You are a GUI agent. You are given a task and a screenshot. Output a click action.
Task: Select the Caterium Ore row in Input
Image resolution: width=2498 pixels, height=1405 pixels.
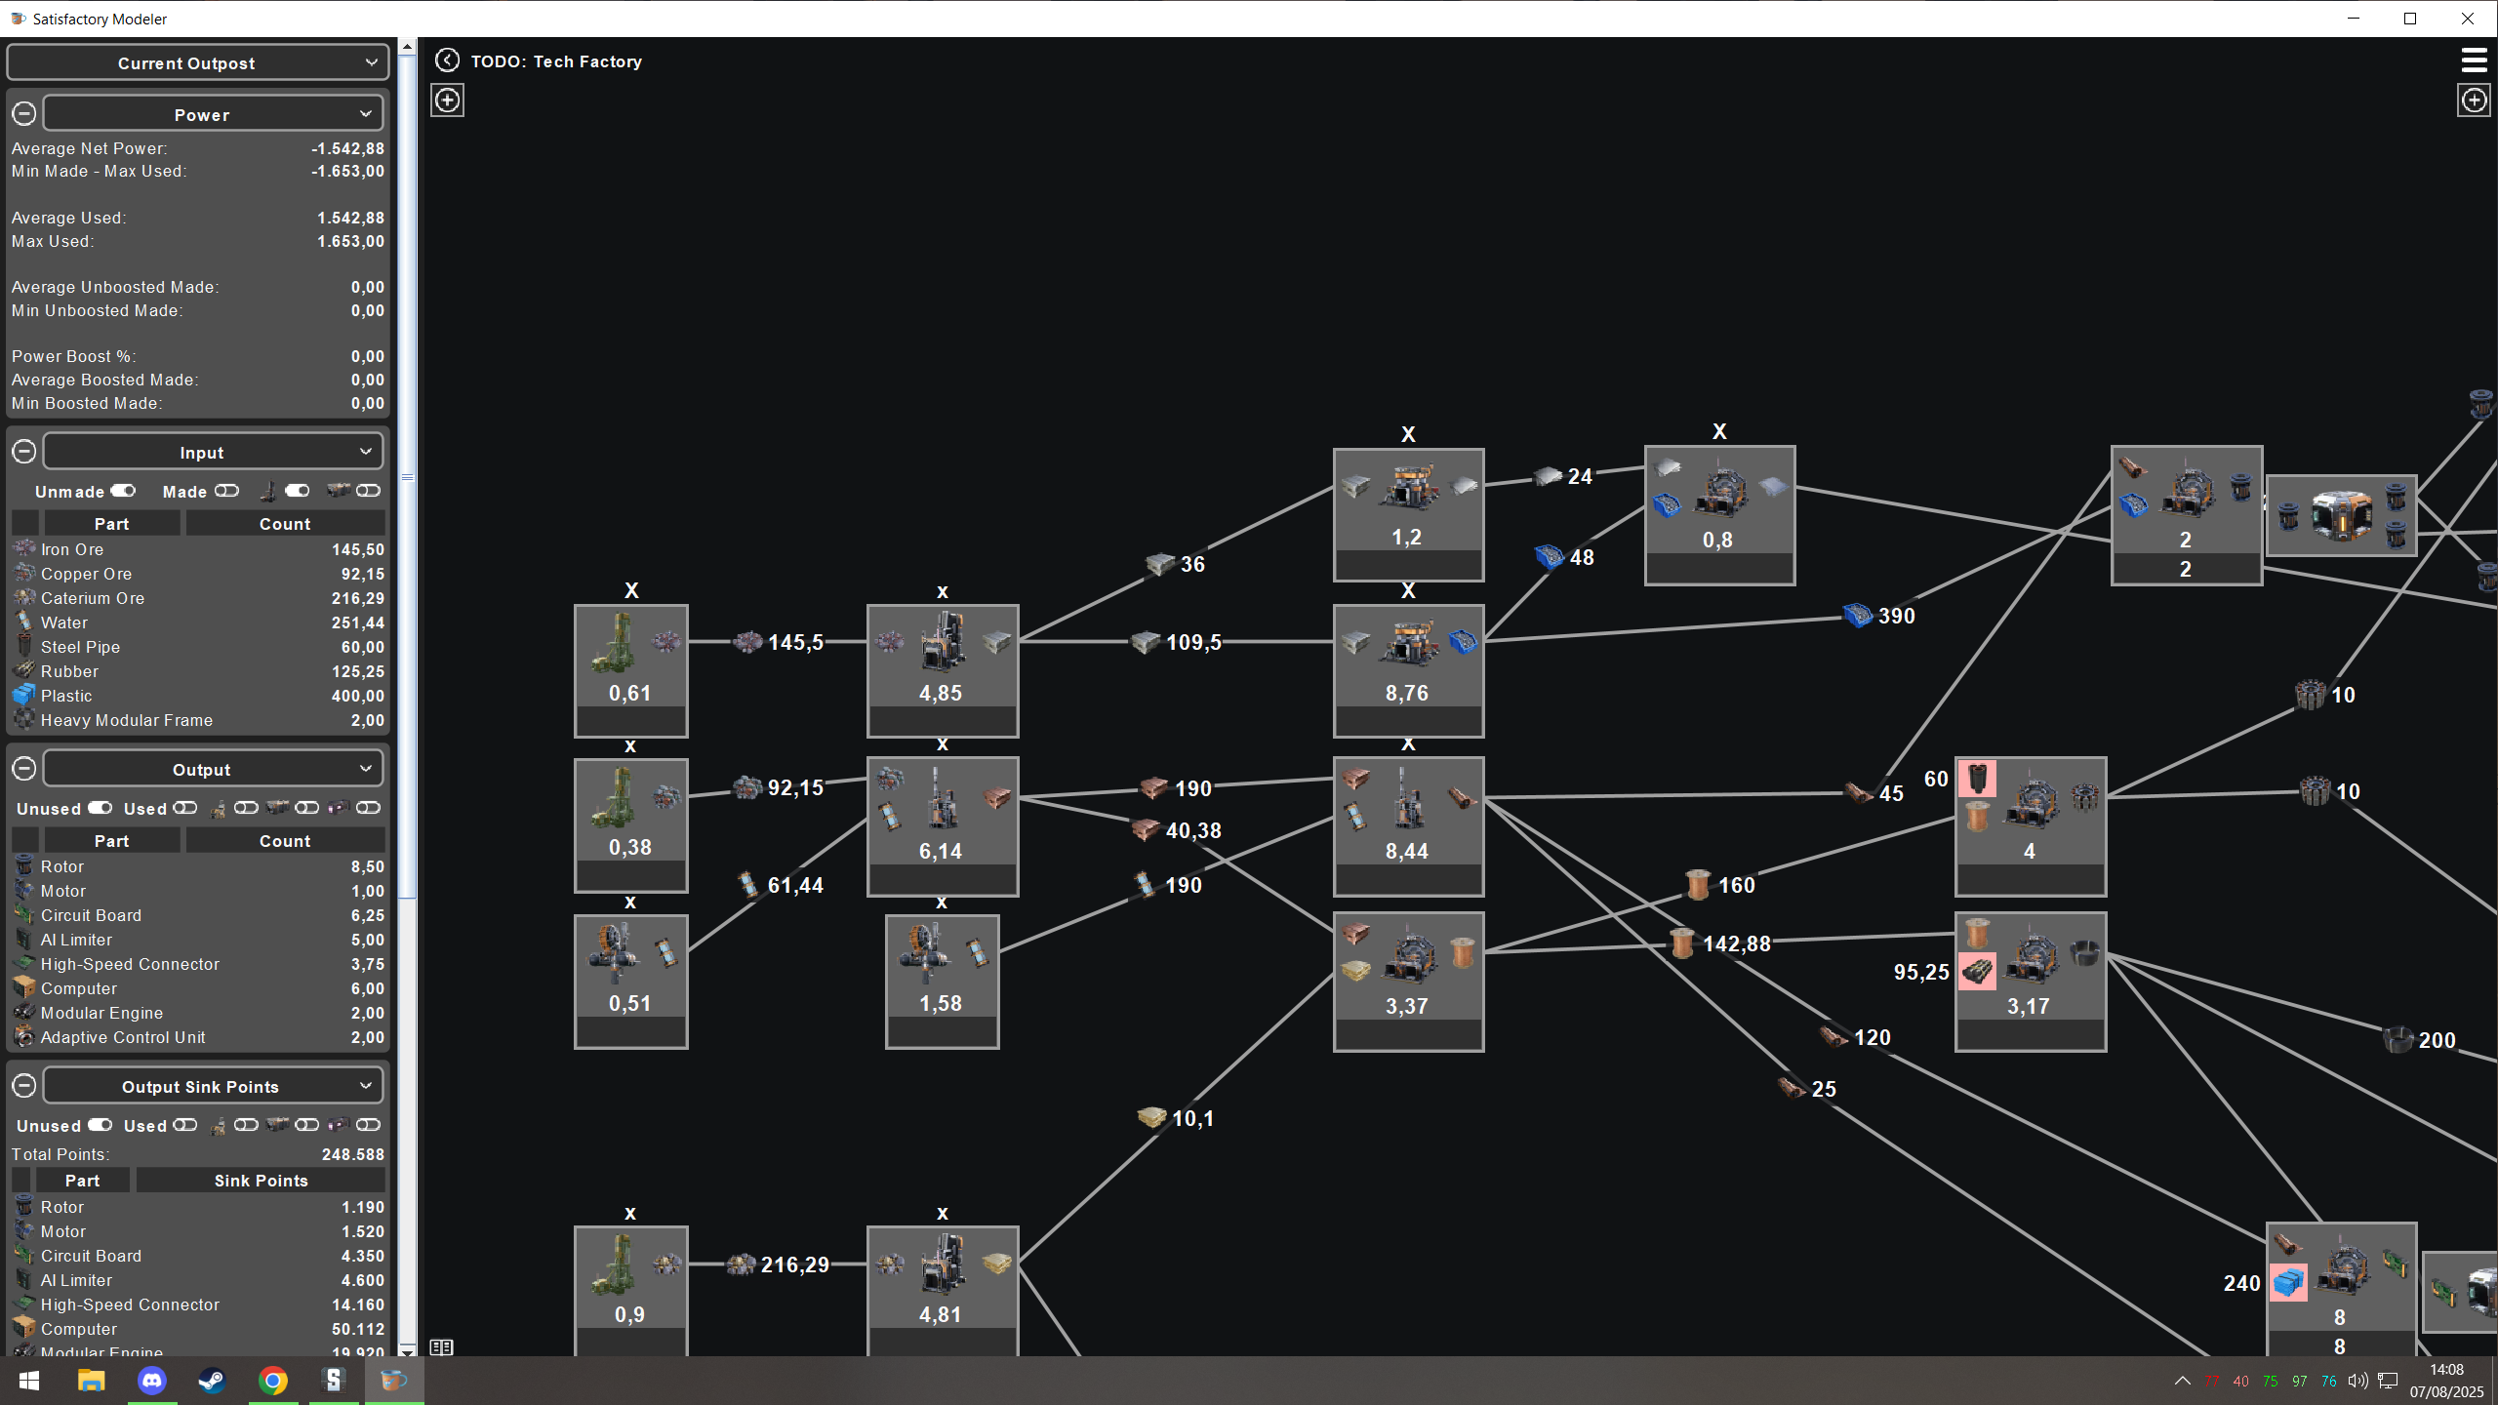point(198,598)
